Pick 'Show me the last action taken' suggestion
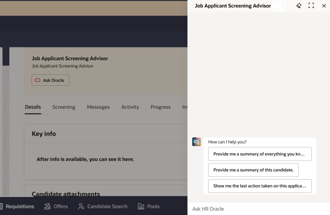 pyautogui.click(x=260, y=186)
